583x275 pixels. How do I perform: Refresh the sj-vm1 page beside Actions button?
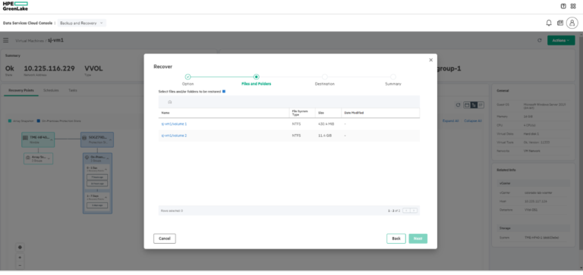[540, 40]
